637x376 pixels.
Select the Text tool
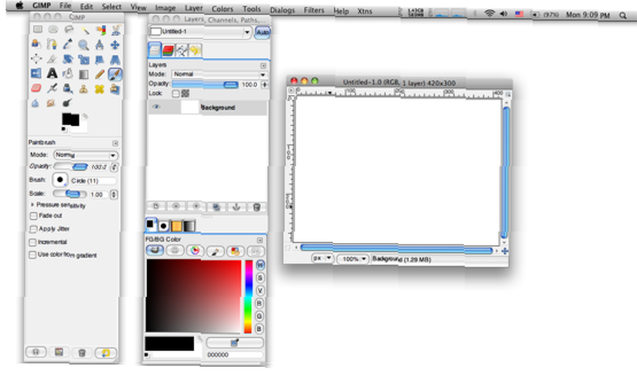point(52,73)
